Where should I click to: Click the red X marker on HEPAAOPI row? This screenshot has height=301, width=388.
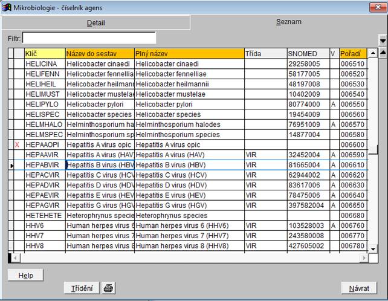click(18, 145)
